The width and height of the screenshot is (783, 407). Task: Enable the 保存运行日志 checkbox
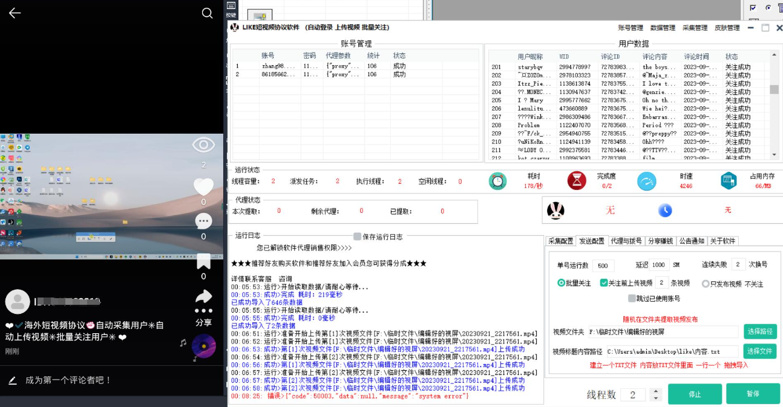pyautogui.click(x=357, y=236)
